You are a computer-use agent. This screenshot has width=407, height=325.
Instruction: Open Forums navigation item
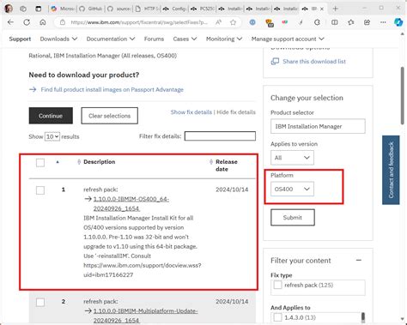pyautogui.click(x=154, y=39)
